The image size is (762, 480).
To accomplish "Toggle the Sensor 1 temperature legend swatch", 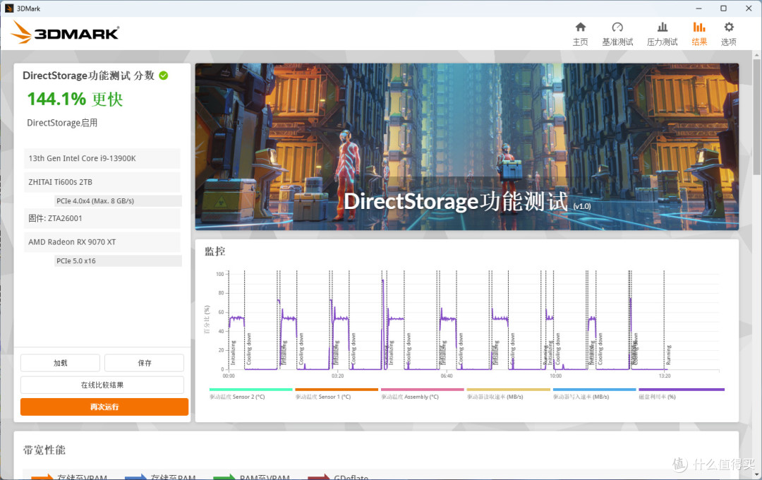I will [x=337, y=390].
